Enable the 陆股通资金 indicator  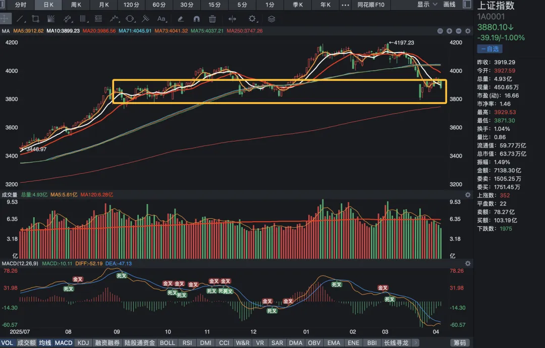(x=140, y=343)
